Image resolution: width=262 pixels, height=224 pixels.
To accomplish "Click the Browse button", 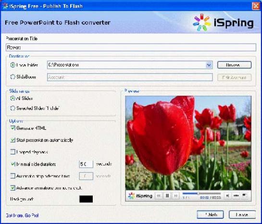I will point(234,65).
